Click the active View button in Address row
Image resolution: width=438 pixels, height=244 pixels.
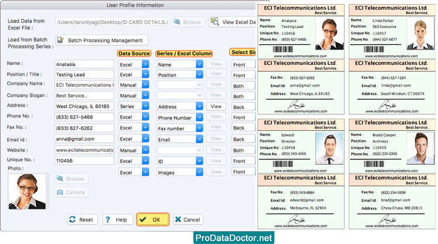(216, 106)
